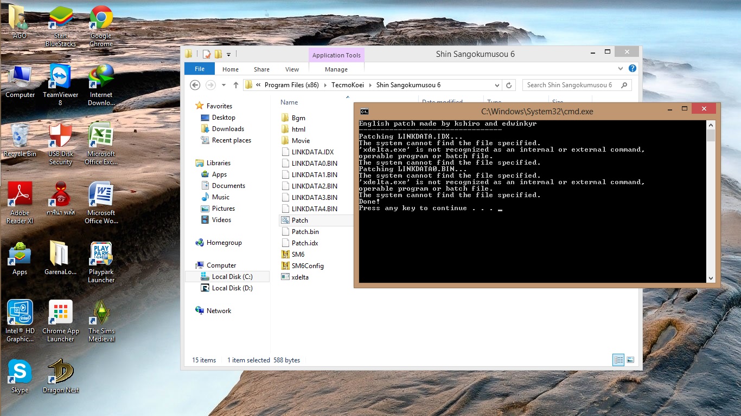The height and width of the screenshot is (416, 741).
Task: Open the File menu tab
Action: (200, 69)
